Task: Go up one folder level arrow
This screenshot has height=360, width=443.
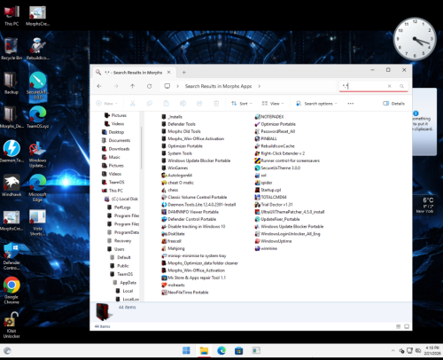Action: [133, 86]
